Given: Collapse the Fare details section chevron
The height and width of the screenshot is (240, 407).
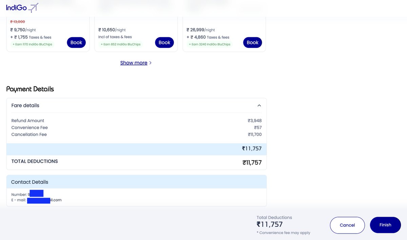Looking at the screenshot, I should tap(259, 106).
